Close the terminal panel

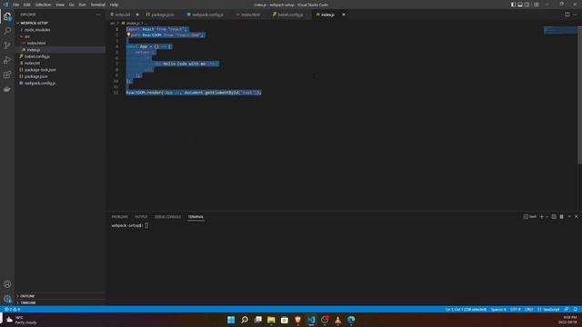[x=576, y=216]
